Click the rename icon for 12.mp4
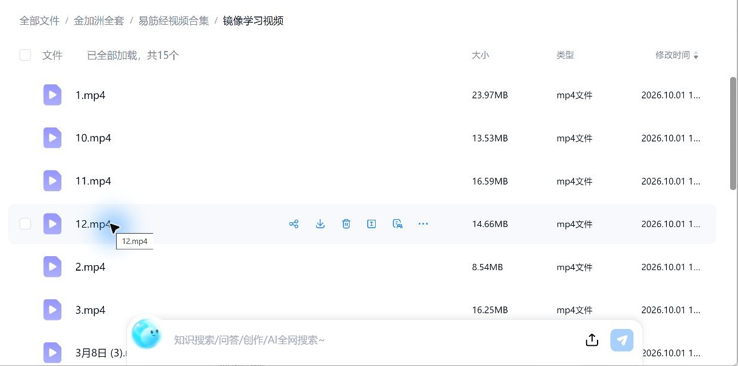The height and width of the screenshot is (366, 738). point(371,224)
